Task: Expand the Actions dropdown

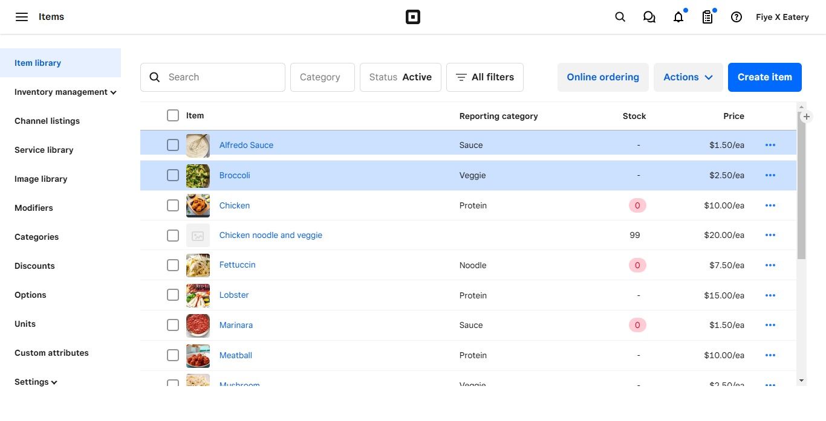Action: click(688, 77)
